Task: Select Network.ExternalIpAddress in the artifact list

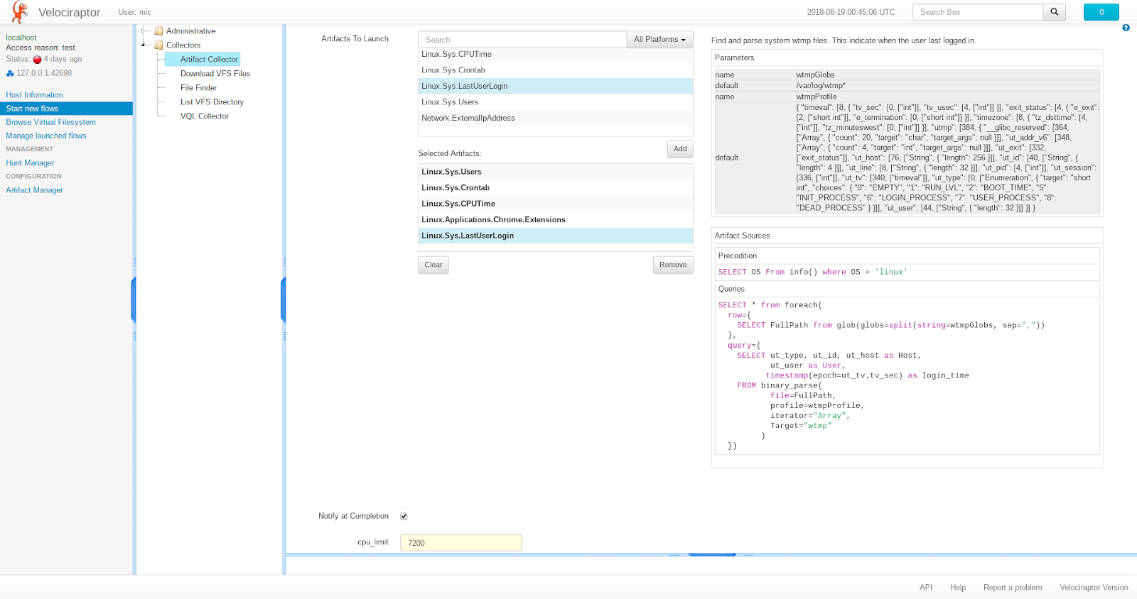Action: coord(468,119)
